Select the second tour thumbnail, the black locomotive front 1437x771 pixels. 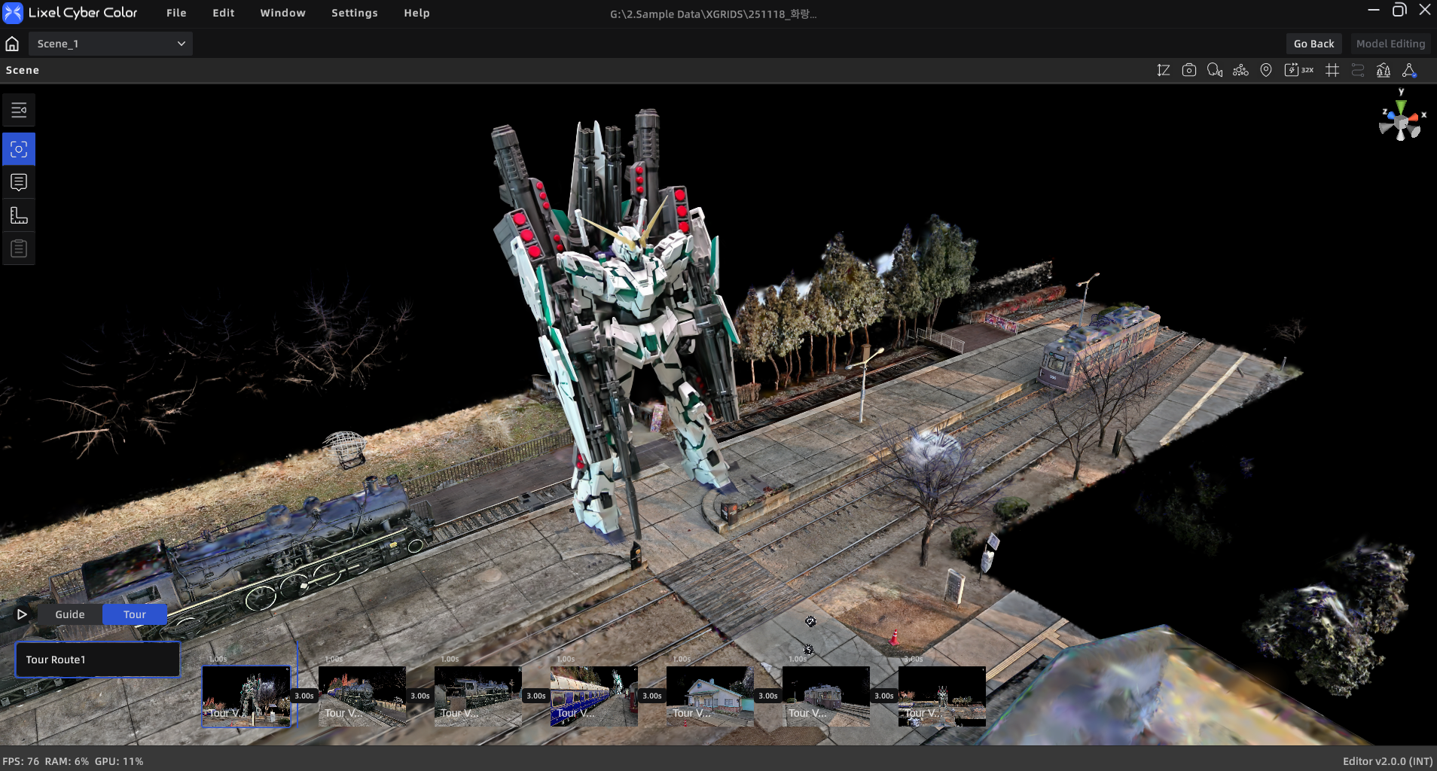coord(362,696)
